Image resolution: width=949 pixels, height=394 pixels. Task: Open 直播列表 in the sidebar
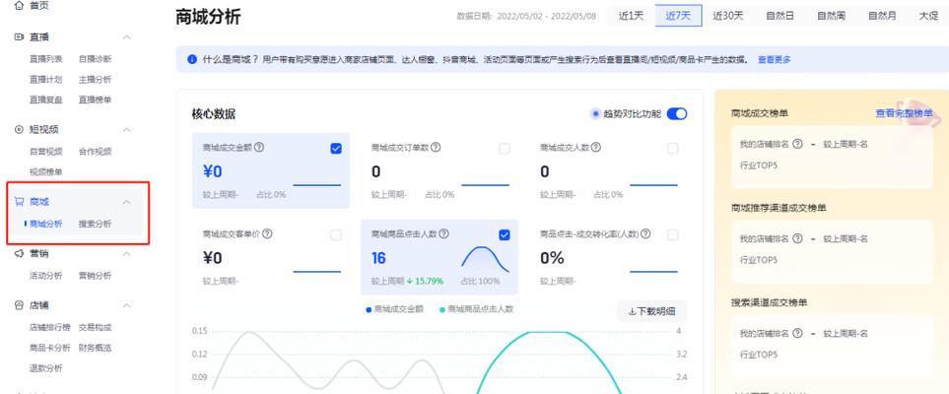click(x=46, y=59)
